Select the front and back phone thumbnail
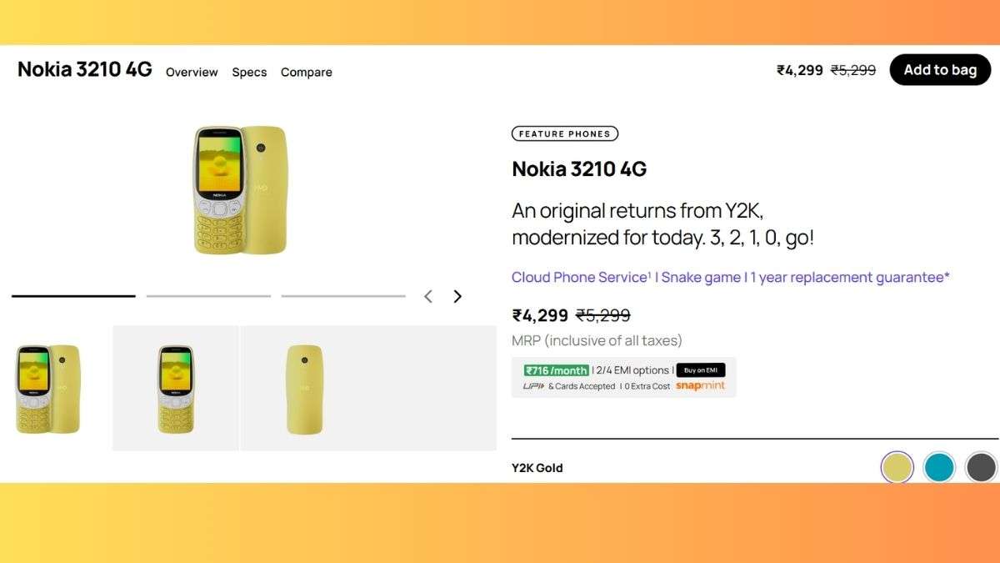Screen dimensions: 1000x563 (x=49, y=389)
